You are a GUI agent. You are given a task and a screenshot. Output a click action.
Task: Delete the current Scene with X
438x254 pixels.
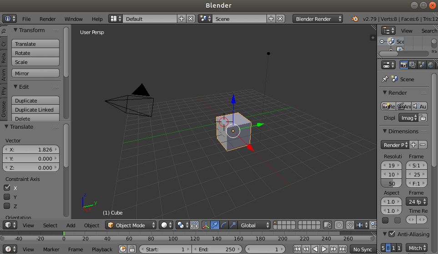(x=280, y=19)
